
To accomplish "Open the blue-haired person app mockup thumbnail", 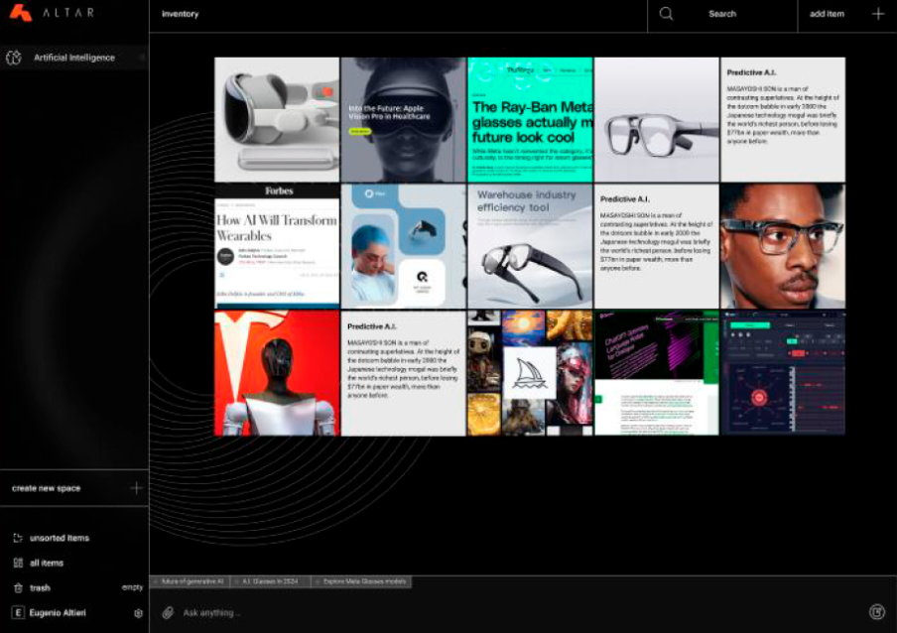I will 403,246.
